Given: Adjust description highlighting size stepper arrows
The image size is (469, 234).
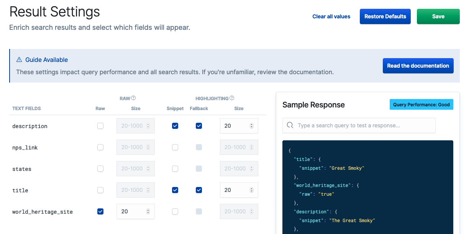Looking at the screenshot, I should coord(251,126).
